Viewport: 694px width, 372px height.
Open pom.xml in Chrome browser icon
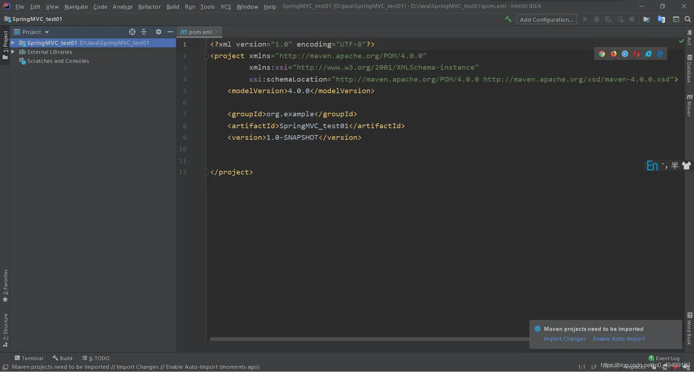[x=602, y=54]
